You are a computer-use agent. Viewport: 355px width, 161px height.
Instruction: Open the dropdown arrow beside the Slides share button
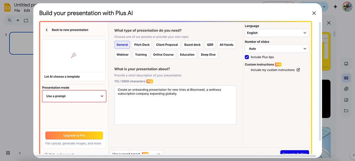tap(324, 7)
